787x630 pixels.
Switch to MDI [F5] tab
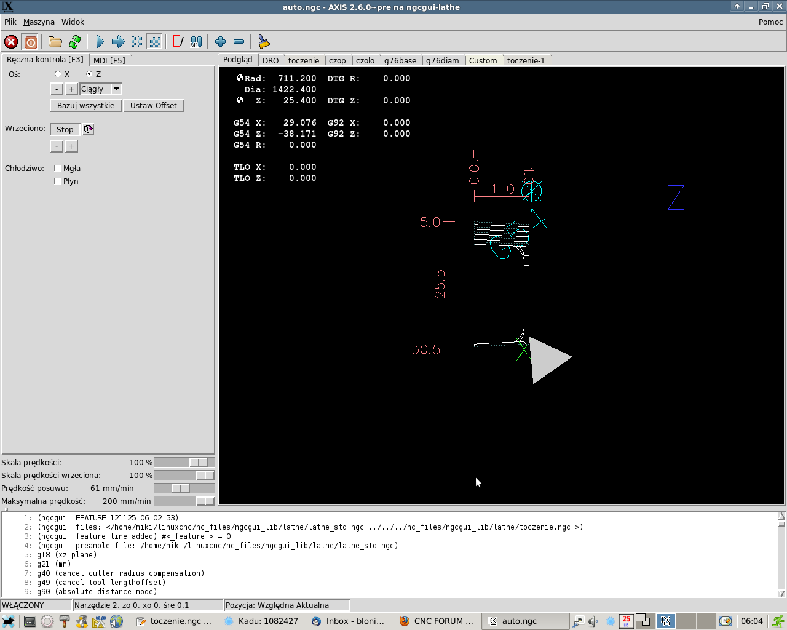pos(109,60)
